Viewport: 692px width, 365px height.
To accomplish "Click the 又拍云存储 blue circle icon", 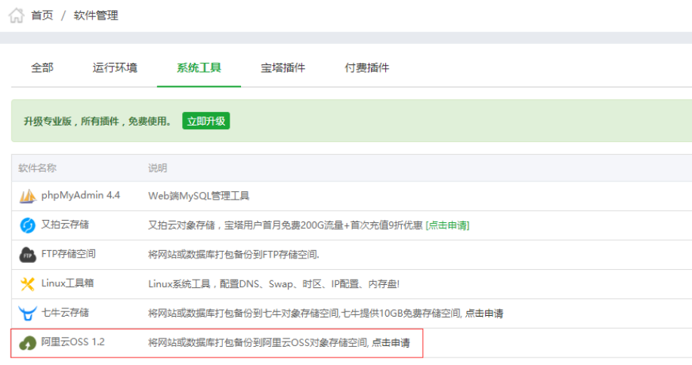I will click(x=27, y=225).
